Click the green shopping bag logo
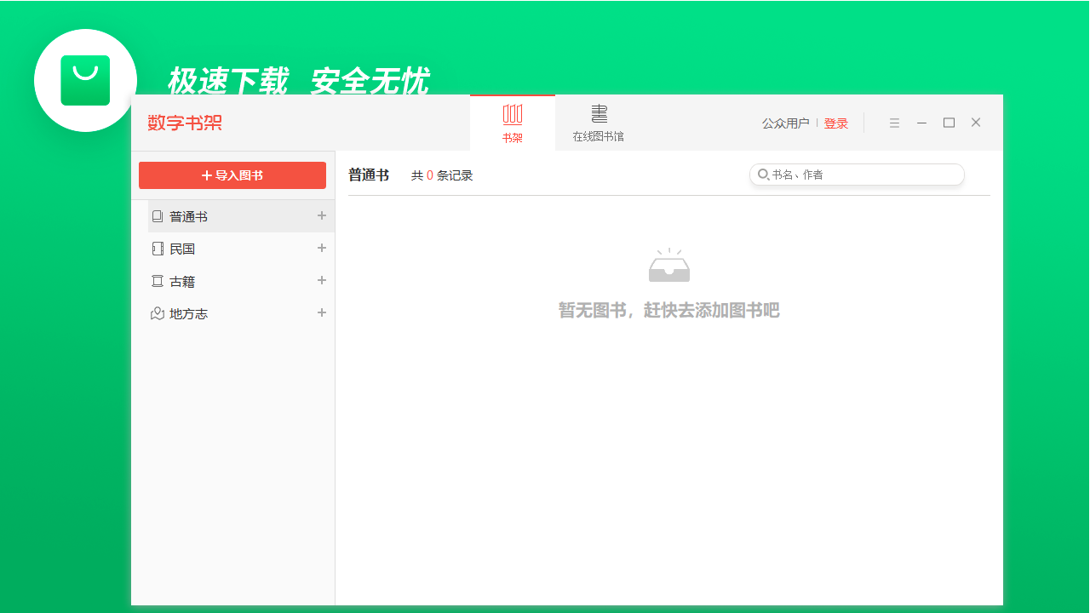Viewport: 1090px width, 613px height. pyautogui.click(x=85, y=80)
